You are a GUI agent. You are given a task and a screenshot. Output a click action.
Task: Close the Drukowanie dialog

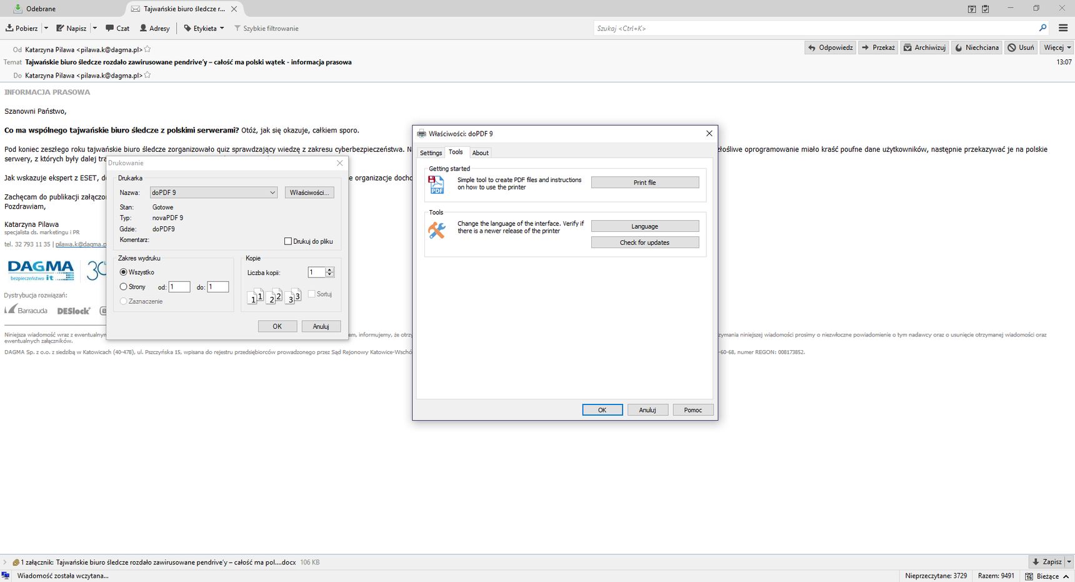point(340,163)
